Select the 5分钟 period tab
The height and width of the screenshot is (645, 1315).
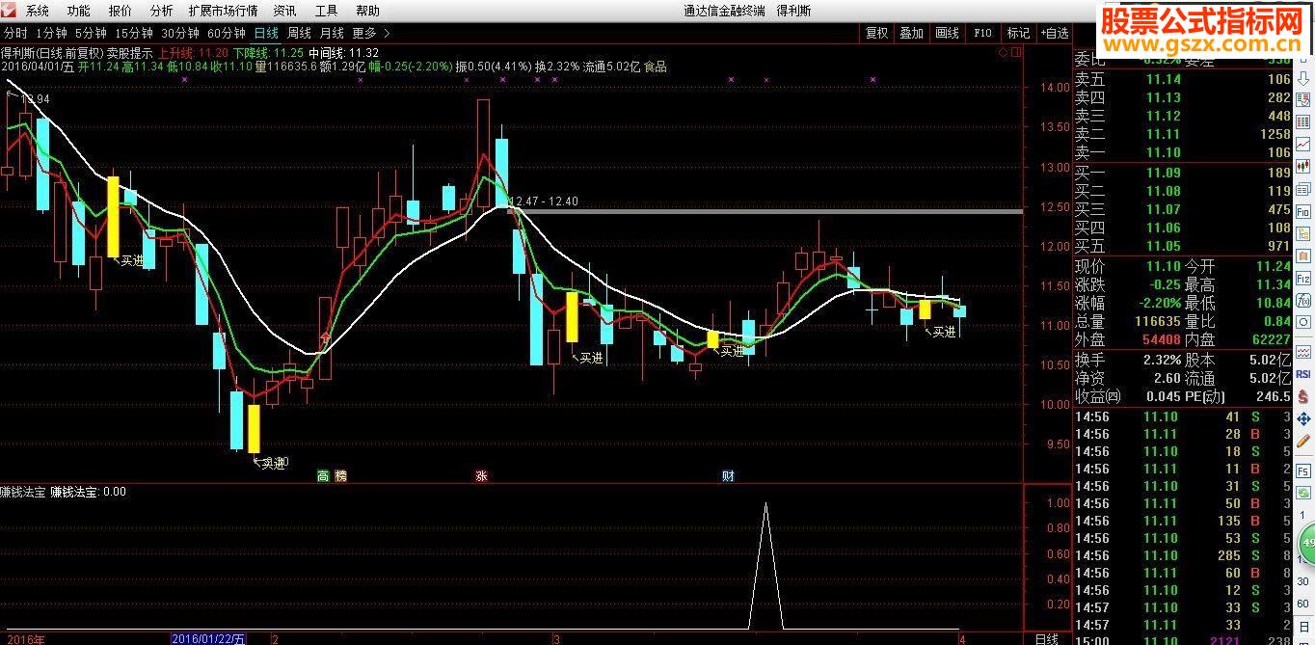[91, 33]
